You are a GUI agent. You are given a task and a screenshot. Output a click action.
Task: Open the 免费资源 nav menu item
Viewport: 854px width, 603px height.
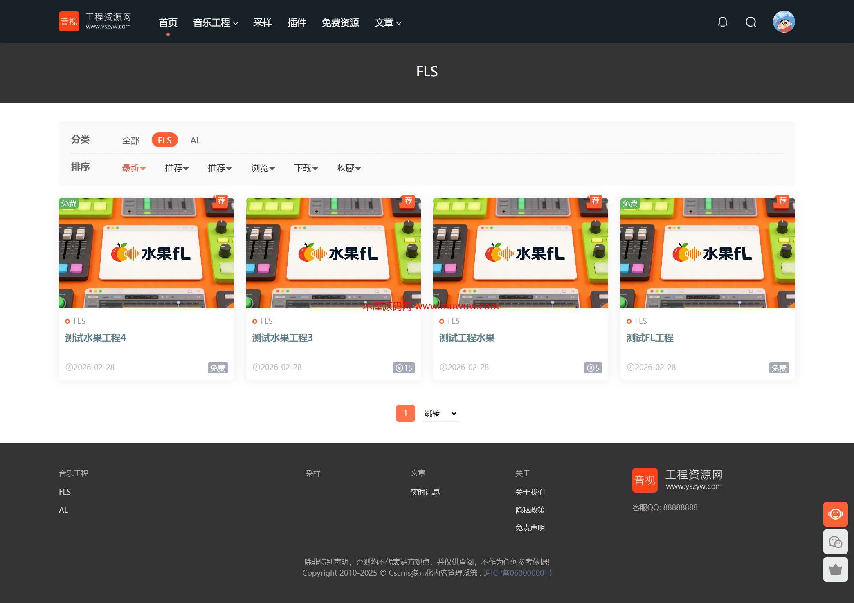pos(340,22)
